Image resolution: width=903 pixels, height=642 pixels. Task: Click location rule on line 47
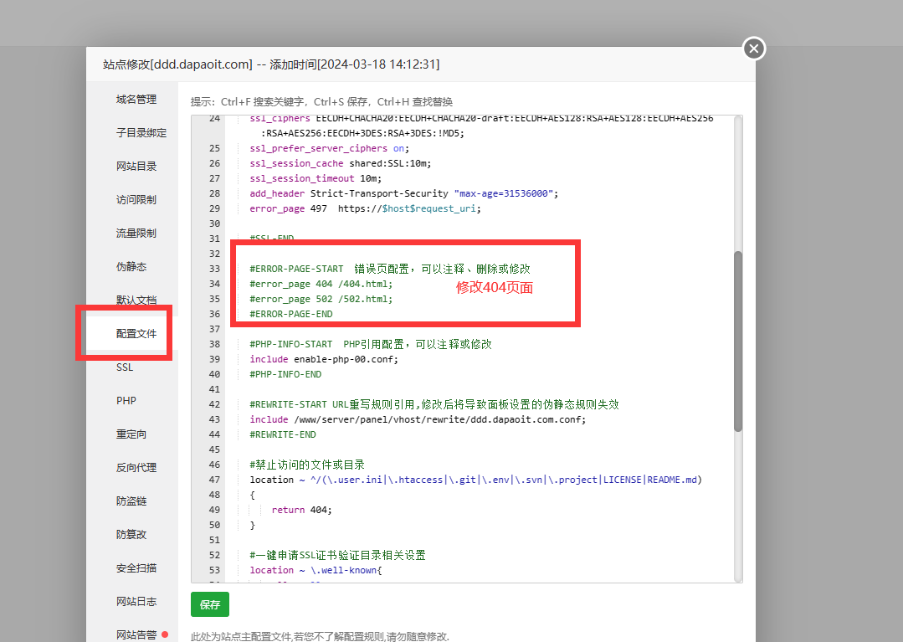tap(475, 480)
